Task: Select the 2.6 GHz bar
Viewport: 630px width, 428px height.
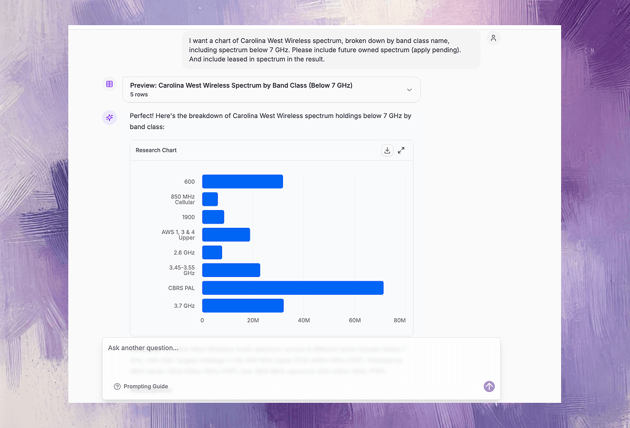Action: coord(212,252)
